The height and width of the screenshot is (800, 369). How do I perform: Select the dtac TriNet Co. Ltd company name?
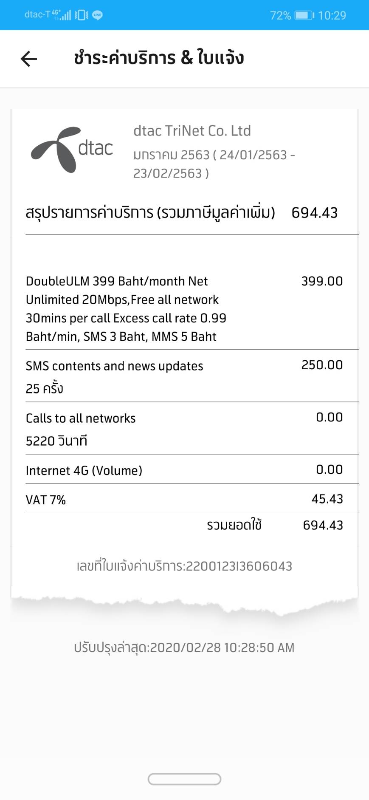click(192, 131)
